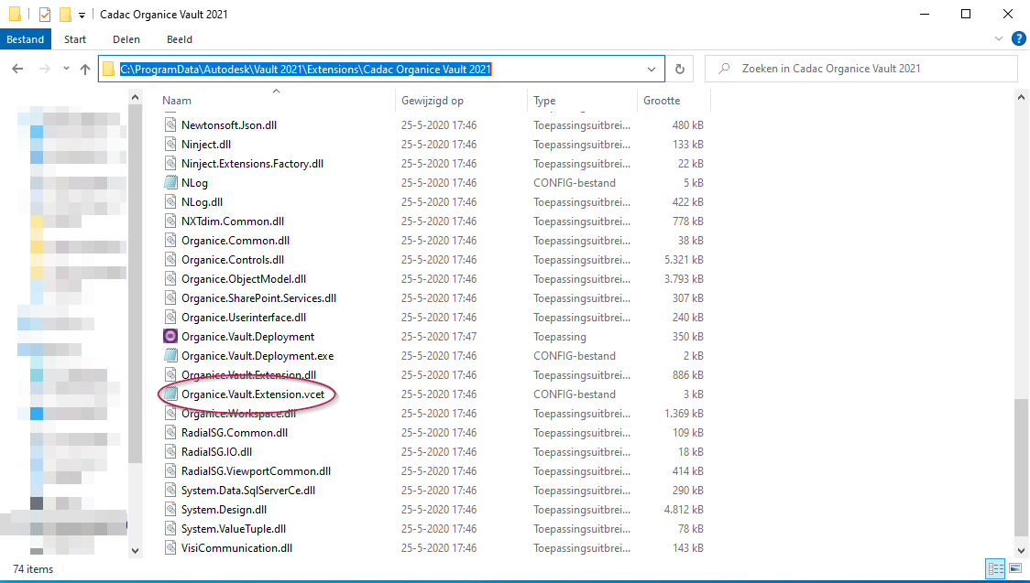Go forward with the Forward arrow
This screenshot has width=1030, height=583.
[44, 69]
